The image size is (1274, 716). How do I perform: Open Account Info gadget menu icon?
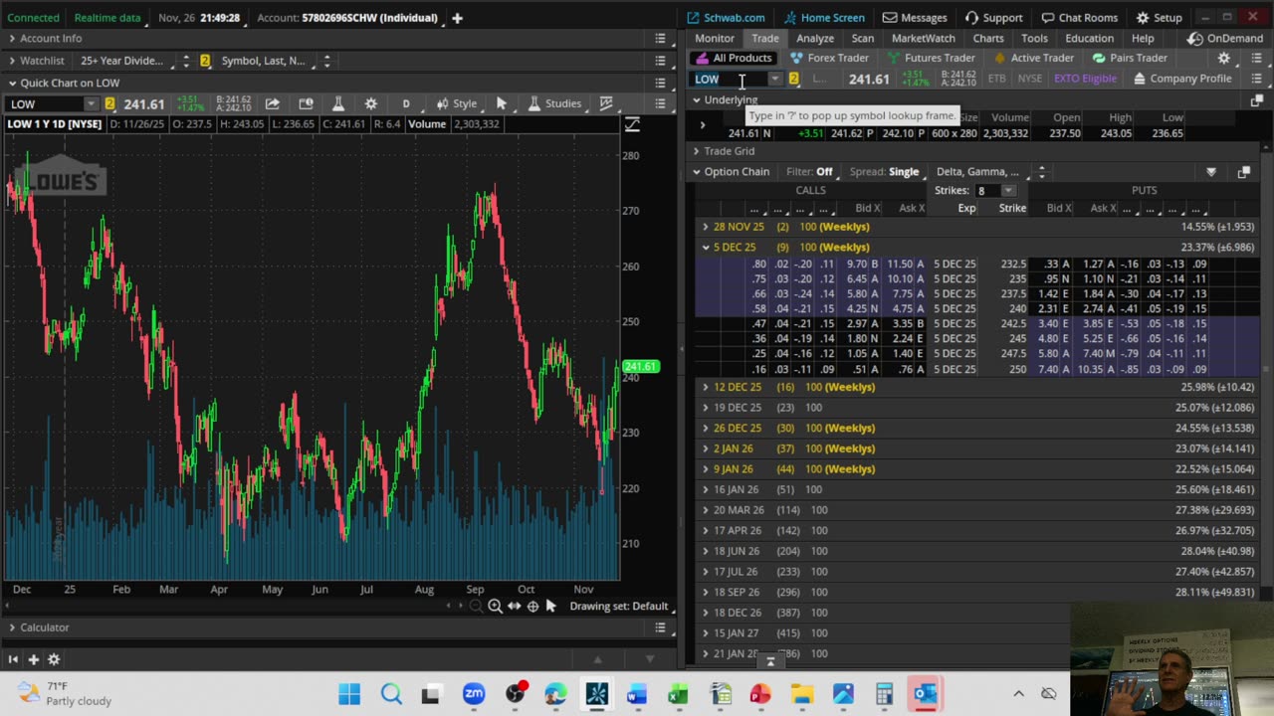[660, 38]
